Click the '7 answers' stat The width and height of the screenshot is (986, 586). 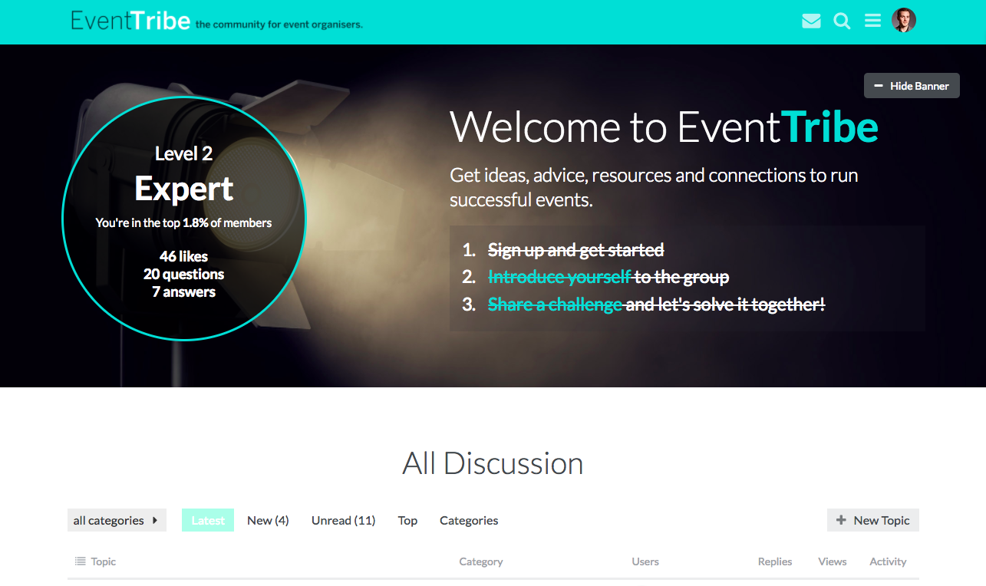(x=183, y=291)
